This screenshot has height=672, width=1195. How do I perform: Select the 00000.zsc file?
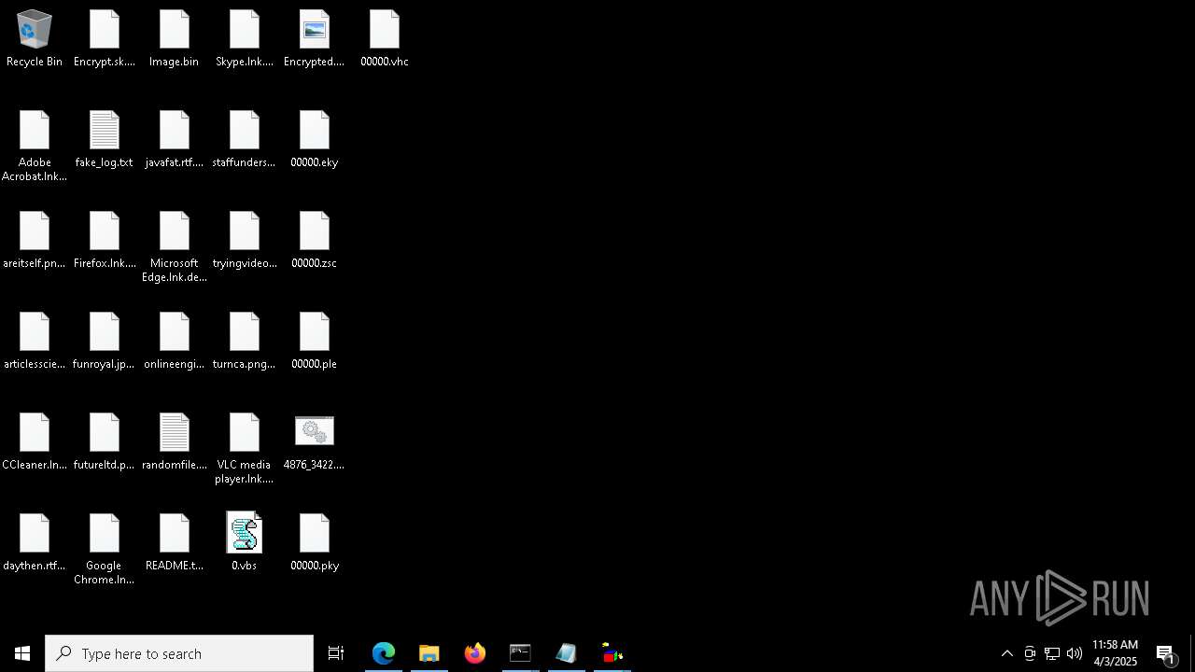click(x=315, y=241)
